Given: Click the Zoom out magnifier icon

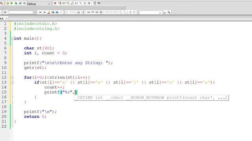Looking at the screenshot, I should click(125, 12).
